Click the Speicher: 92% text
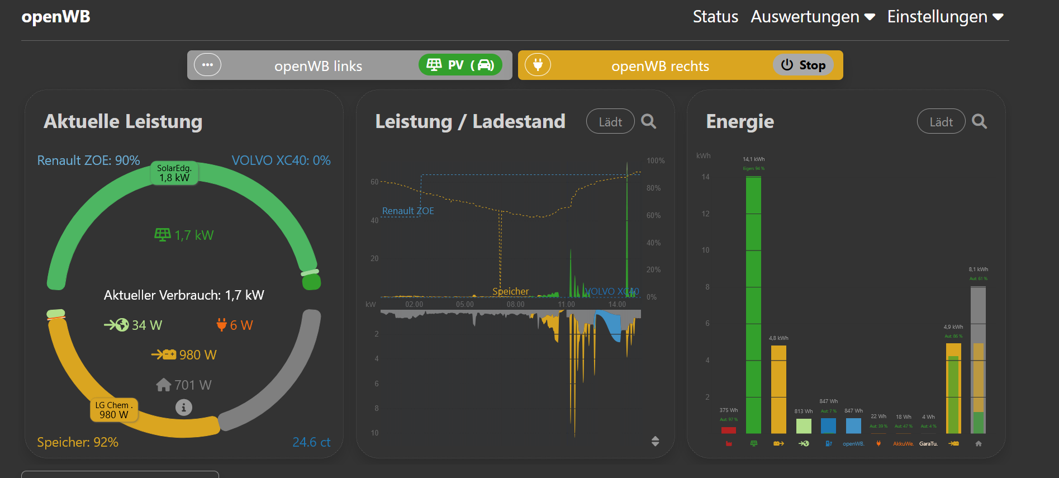The height and width of the screenshot is (478, 1059). [78, 442]
